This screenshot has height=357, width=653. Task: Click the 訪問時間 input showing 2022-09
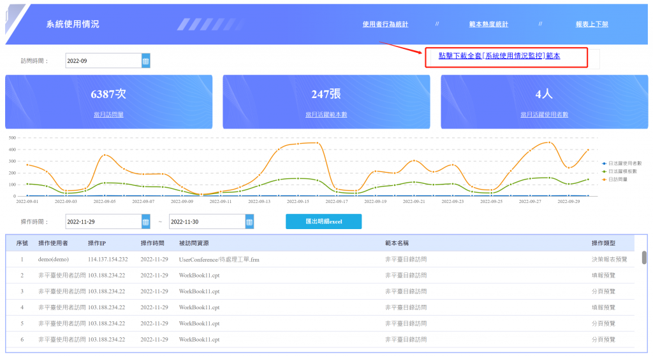point(103,60)
